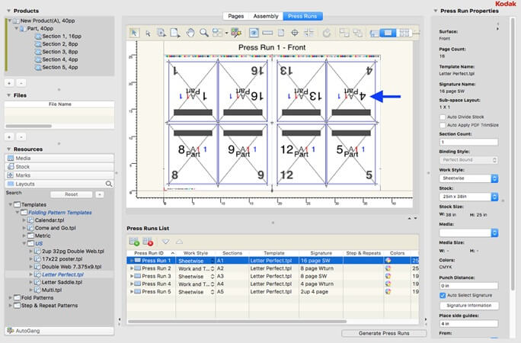Click the Section Count input field

pos(468,143)
